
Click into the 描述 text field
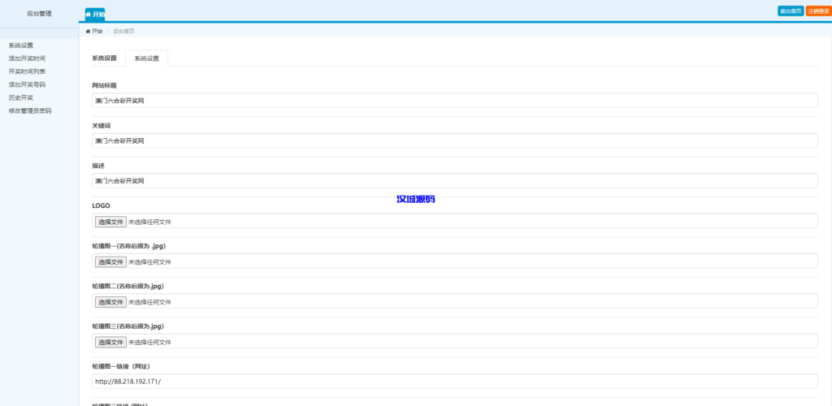pos(454,181)
